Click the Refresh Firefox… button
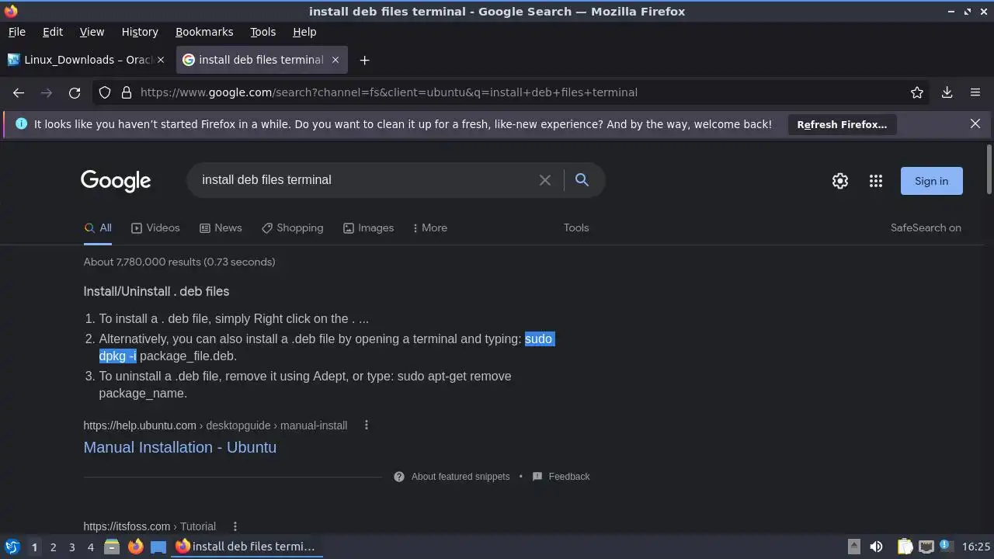This screenshot has height=559, width=994. click(842, 124)
